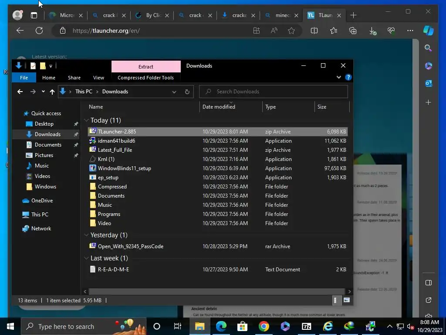Open recent locations dropdown arrow
The height and width of the screenshot is (335, 446).
pyautogui.click(x=43, y=92)
